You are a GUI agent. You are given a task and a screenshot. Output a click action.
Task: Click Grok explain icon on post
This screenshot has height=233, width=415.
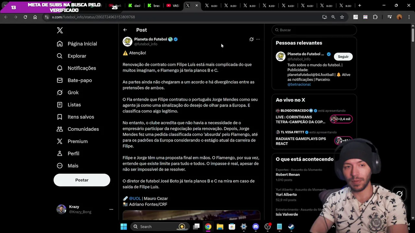(x=251, y=39)
